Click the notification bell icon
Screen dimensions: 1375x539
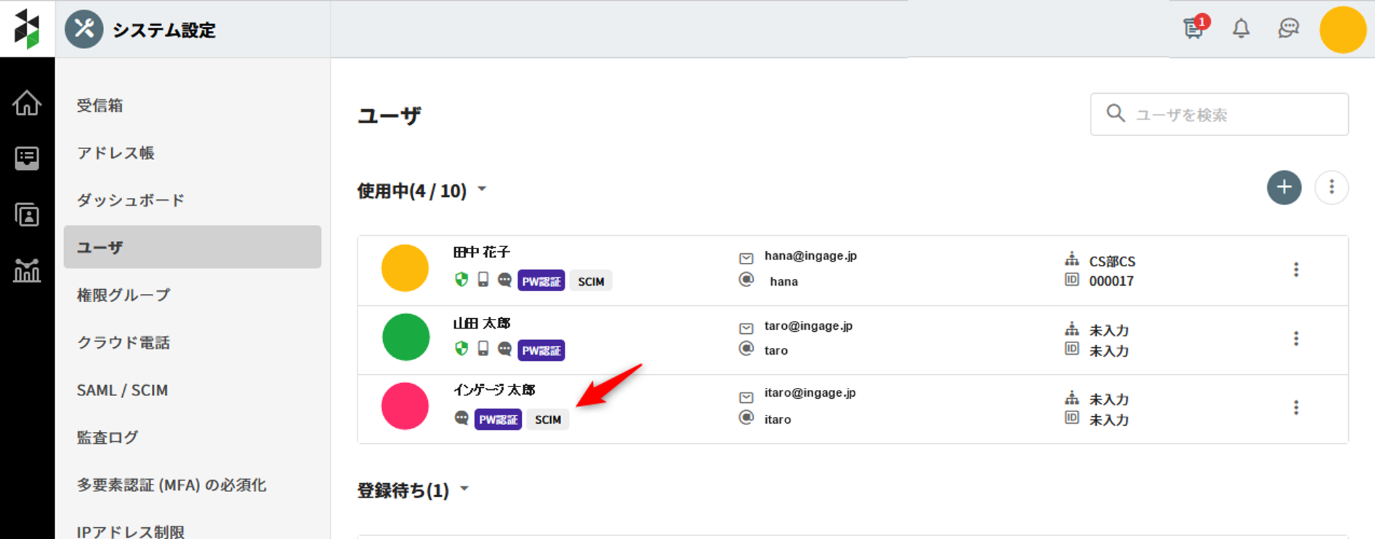(1241, 29)
